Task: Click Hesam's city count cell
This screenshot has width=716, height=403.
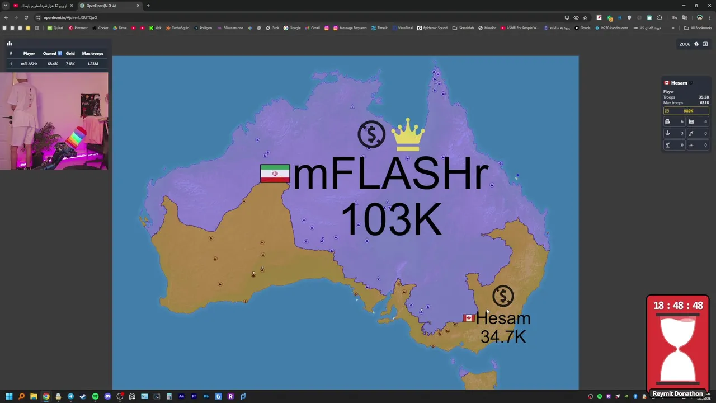Action: pos(673,121)
